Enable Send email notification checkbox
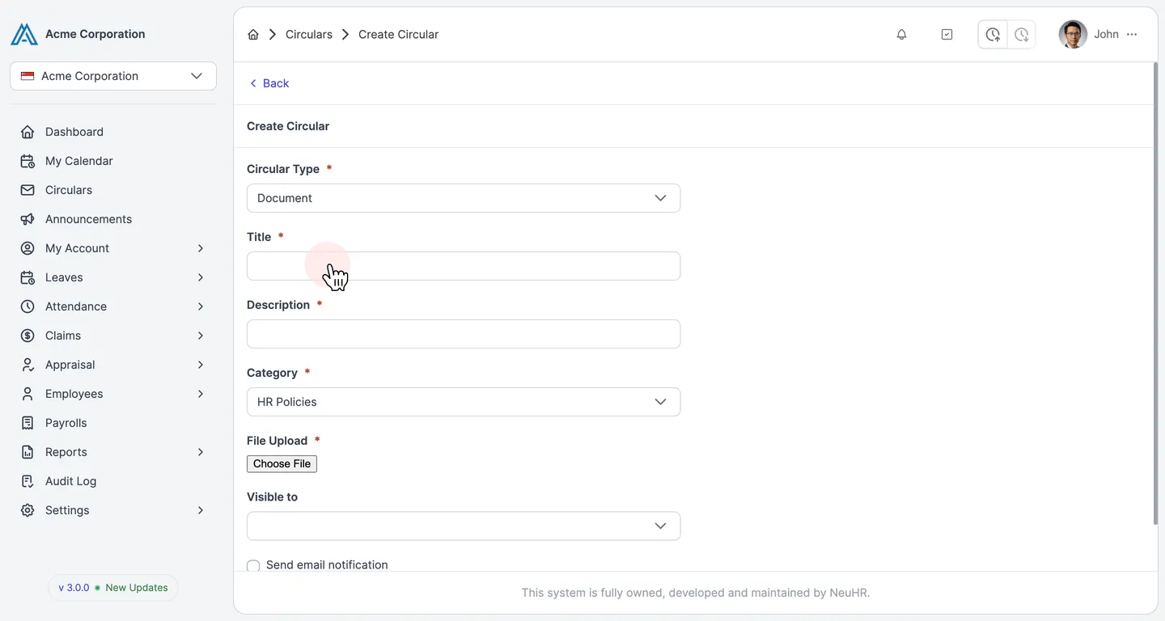The image size is (1165, 621). (253, 565)
